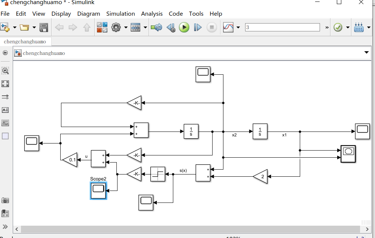Screen dimensions: 375x238
Task: Open the Simulation menu
Action: [x=121, y=13]
